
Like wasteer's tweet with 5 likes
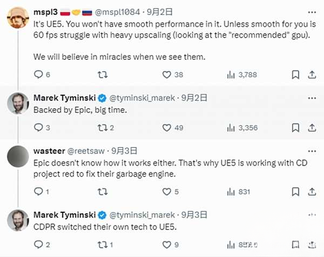[x=167, y=191]
